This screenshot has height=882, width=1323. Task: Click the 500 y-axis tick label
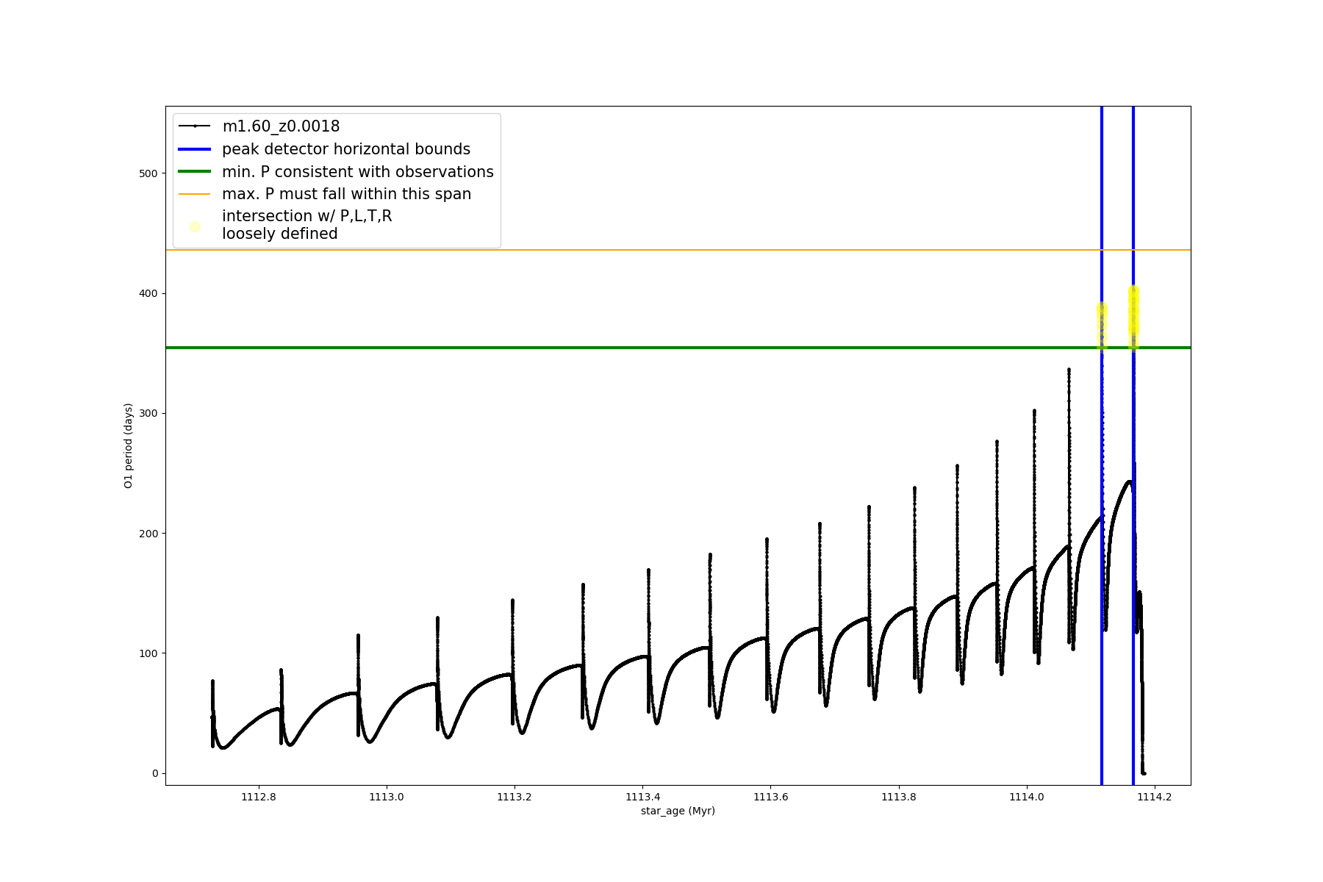148,173
